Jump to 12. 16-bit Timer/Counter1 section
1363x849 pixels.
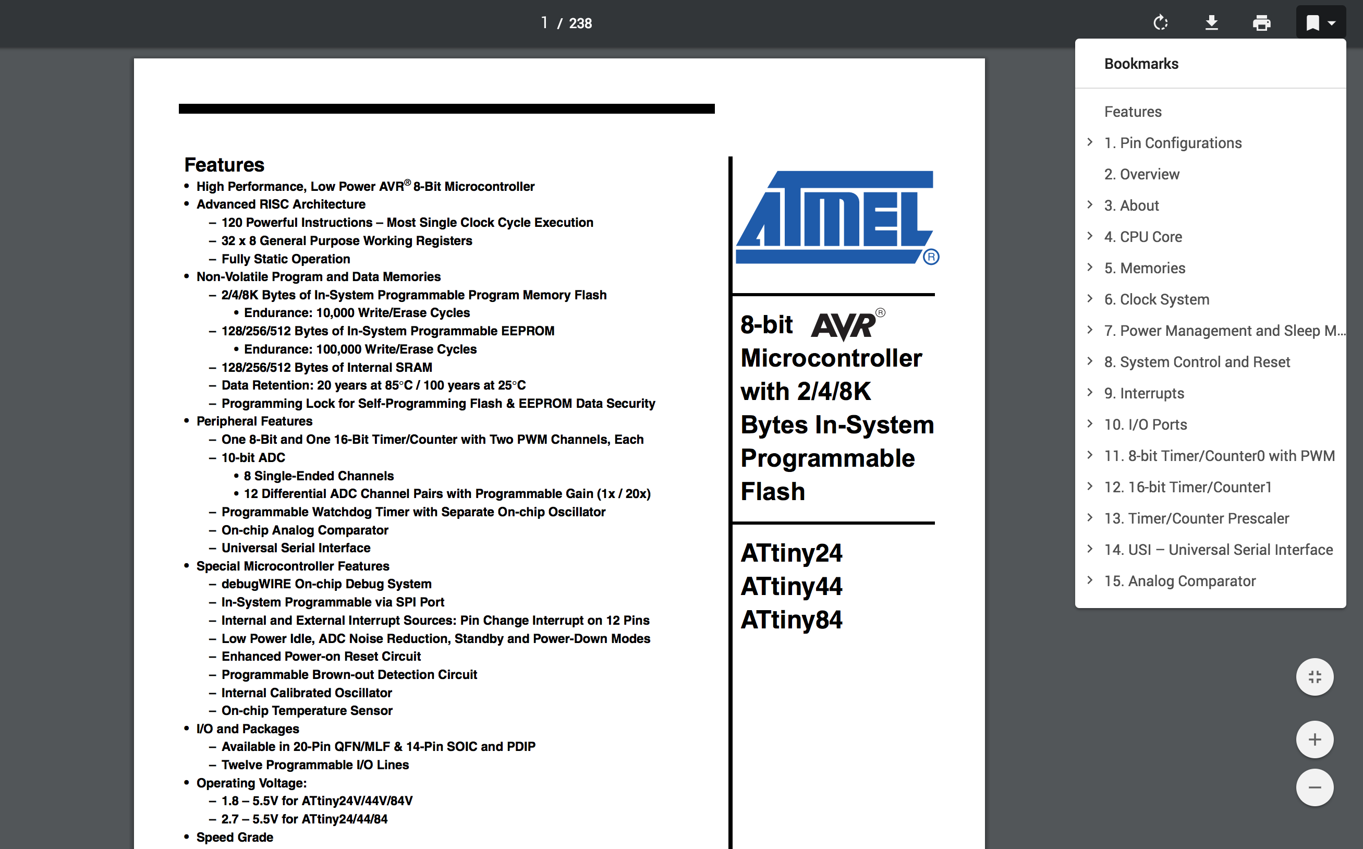(x=1188, y=488)
